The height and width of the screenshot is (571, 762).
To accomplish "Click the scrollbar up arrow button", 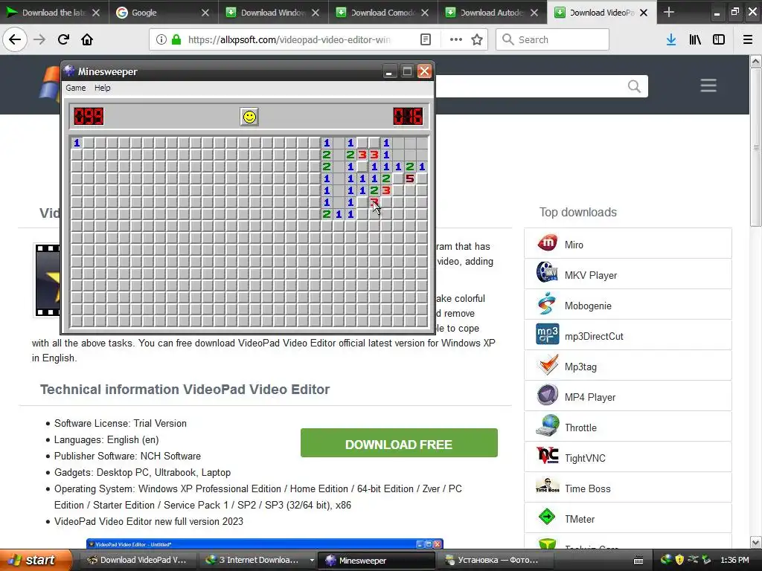I will pyautogui.click(x=756, y=61).
